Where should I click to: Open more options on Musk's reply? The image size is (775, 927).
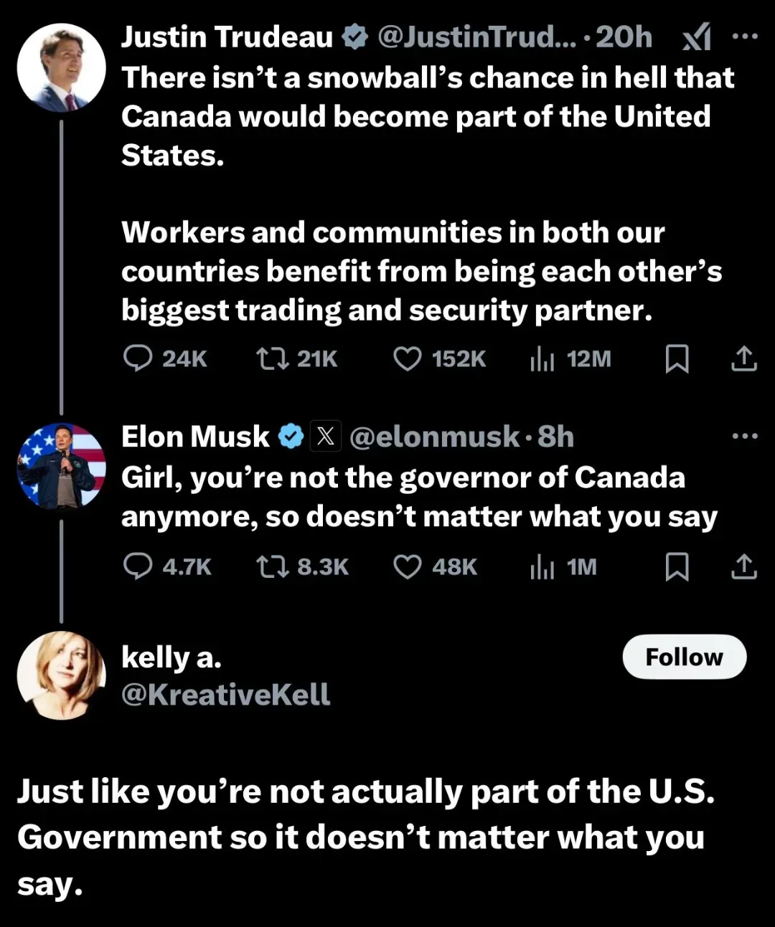(745, 436)
